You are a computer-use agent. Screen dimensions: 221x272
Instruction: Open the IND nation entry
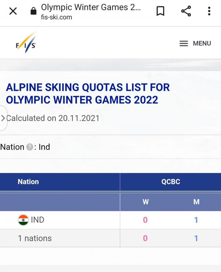click(37, 220)
